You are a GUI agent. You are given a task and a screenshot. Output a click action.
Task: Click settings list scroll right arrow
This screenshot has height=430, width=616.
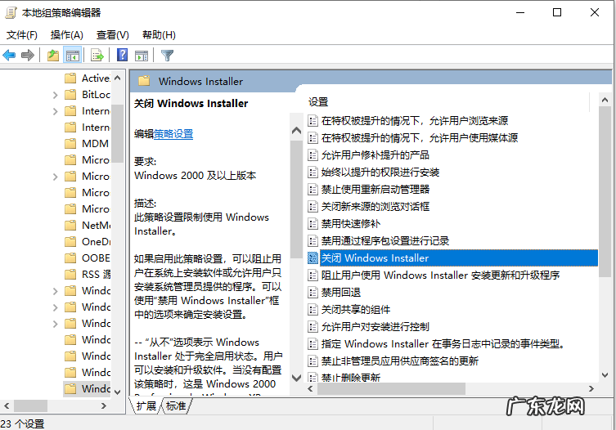591,389
